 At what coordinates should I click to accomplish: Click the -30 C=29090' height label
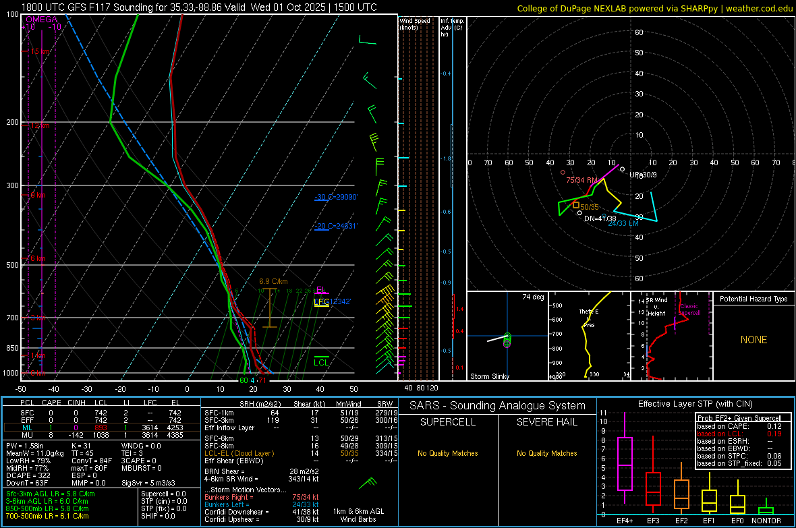coord(336,197)
